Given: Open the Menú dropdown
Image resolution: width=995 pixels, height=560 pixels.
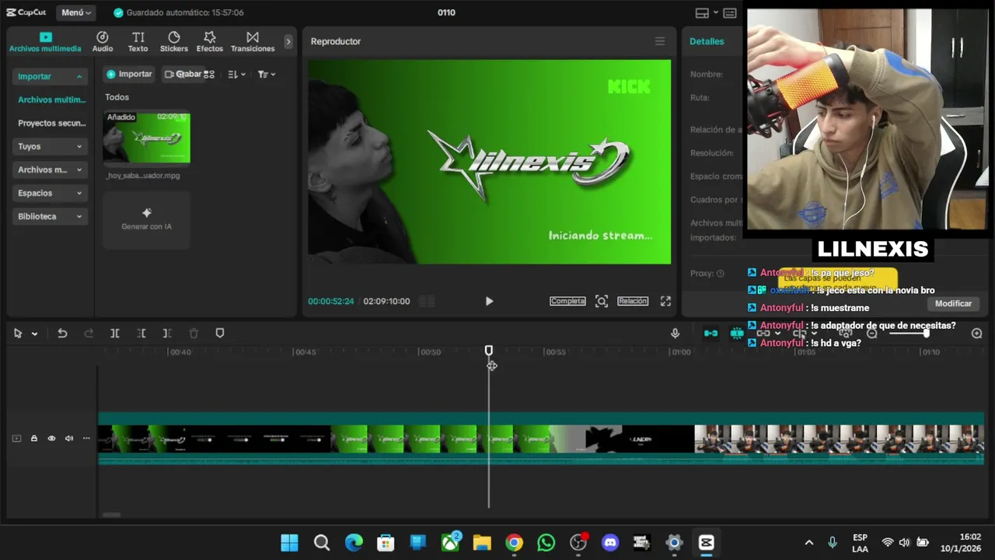Looking at the screenshot, I should 76,12.
